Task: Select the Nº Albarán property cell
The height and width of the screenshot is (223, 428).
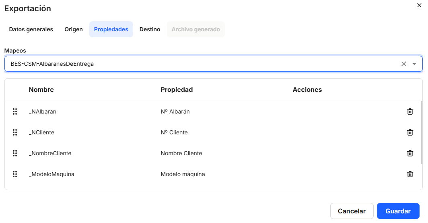Action: pos(175,111)
